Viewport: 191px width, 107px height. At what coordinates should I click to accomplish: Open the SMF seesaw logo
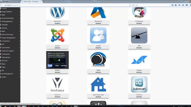139,35
